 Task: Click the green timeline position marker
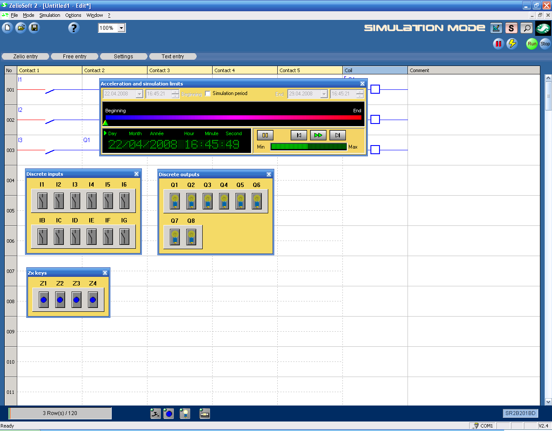point(105,123)
